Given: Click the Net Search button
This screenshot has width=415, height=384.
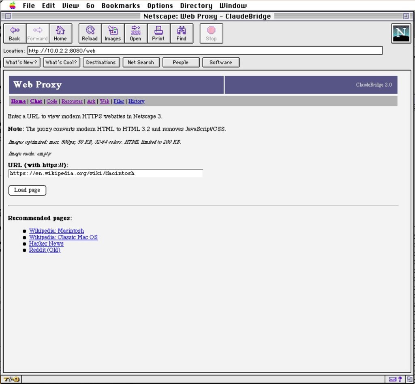Looking at the screenshot, I should (x=141, y=62).
